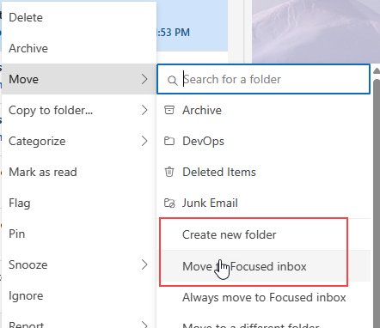Select Delete in the context menu
Viewport: 380px width, 328px height.
click(79, 17)
